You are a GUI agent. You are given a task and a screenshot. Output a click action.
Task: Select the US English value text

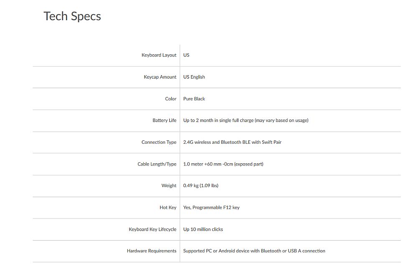point(194,77)
